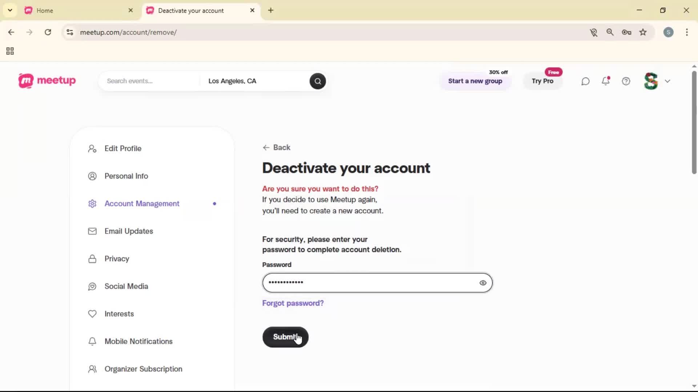The width and height of the screenshot is (698, 392).
Task: Click the help question mark icon
Action: [626, 81]
